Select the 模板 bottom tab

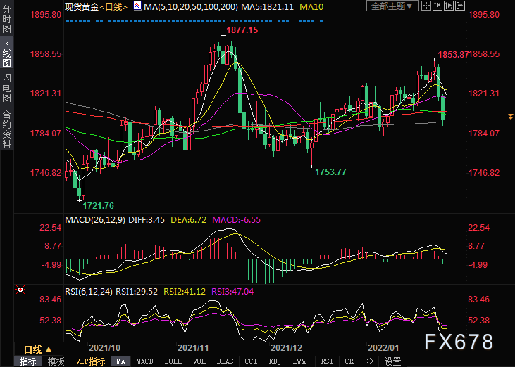click(56, 361)
